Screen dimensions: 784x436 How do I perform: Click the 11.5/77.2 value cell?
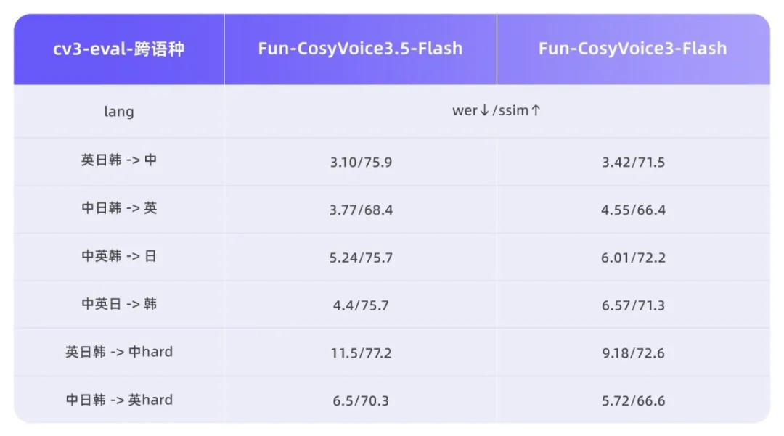pyautogui.click(x=360, y=353)
